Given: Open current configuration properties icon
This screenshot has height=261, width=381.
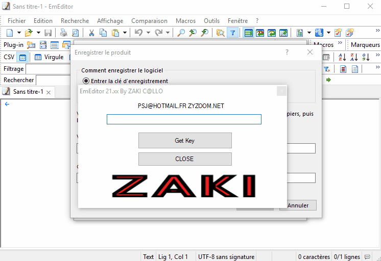Looking at the screenshot, I should point(338,33).
